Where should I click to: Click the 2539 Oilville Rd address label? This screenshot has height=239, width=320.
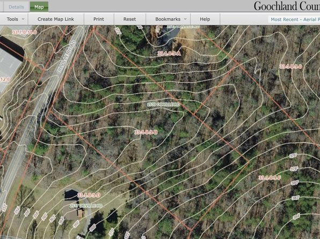(x=163, y=104)
